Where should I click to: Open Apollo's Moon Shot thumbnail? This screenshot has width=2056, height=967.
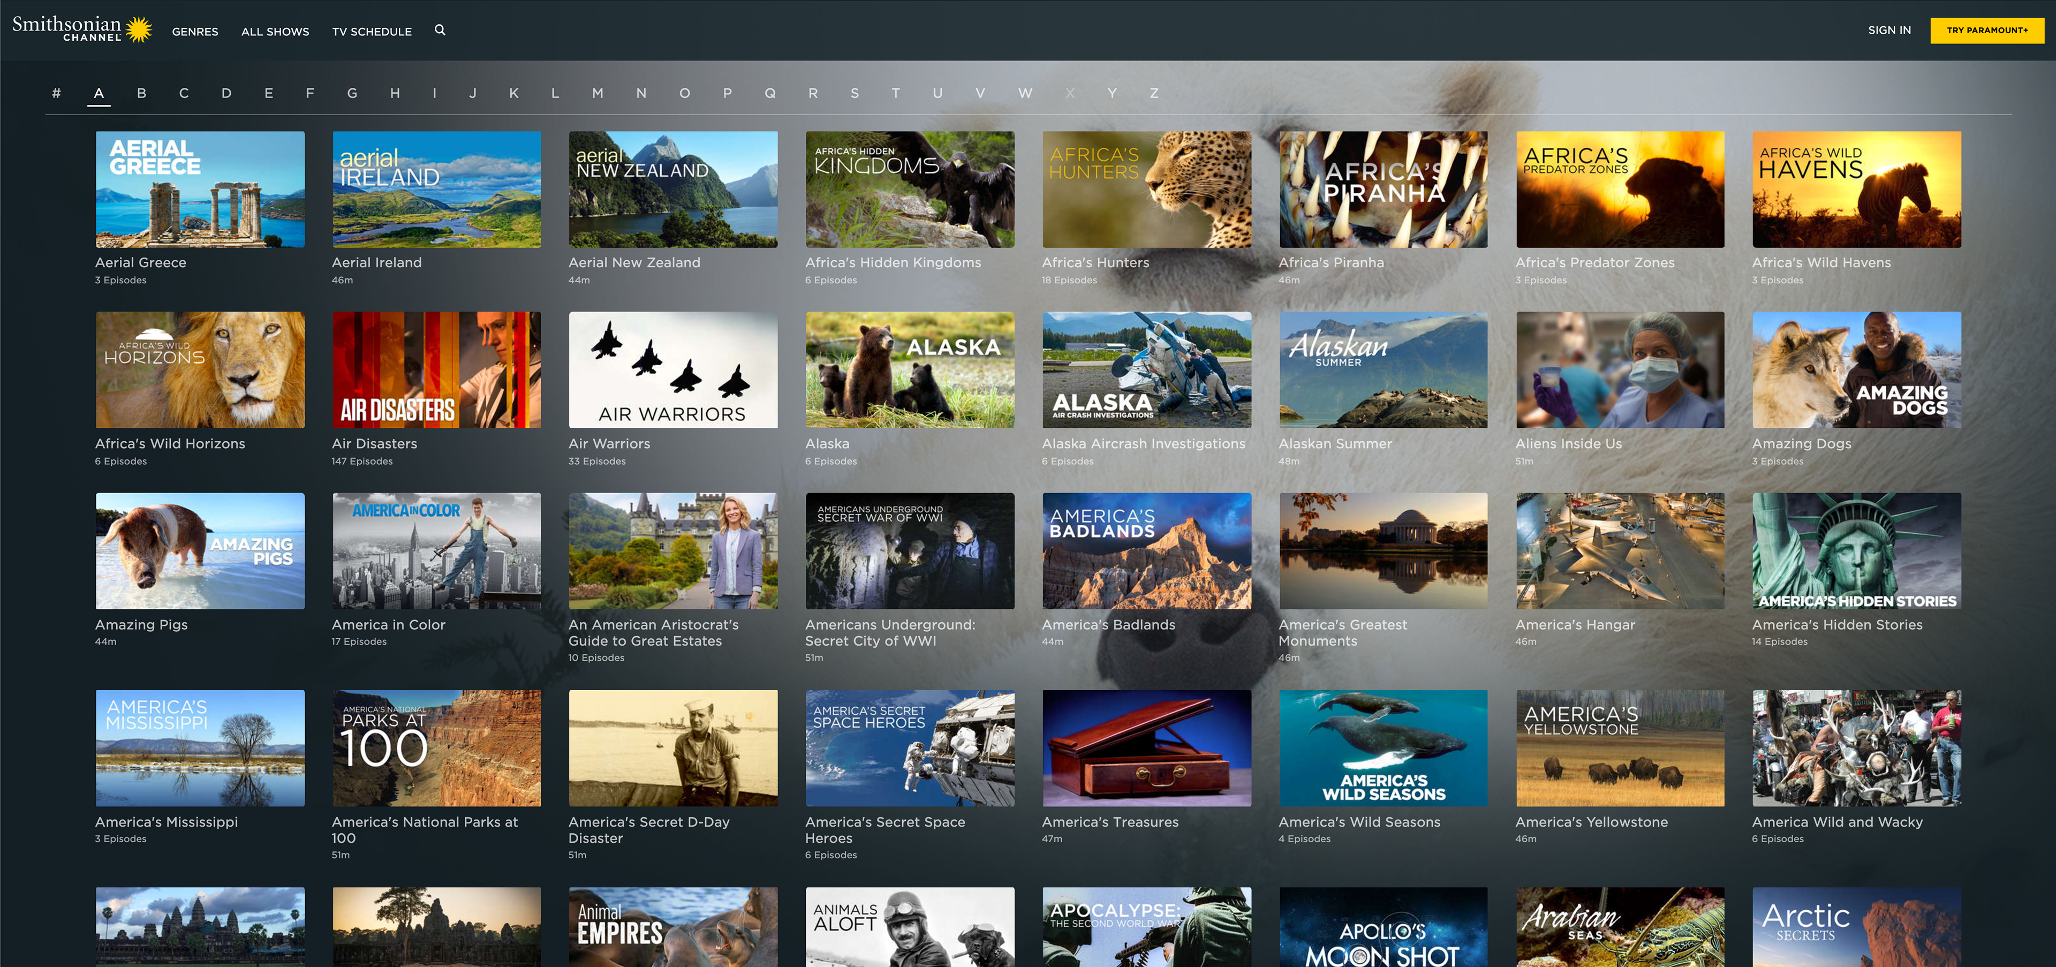click(1383, 927)
